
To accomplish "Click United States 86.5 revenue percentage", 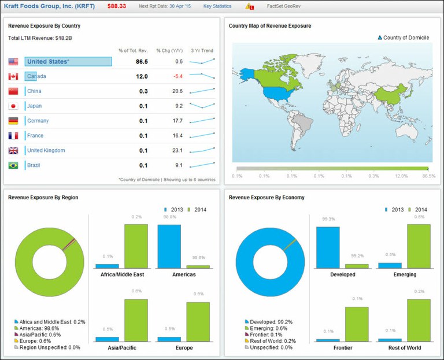I will (x=142, y=61).
